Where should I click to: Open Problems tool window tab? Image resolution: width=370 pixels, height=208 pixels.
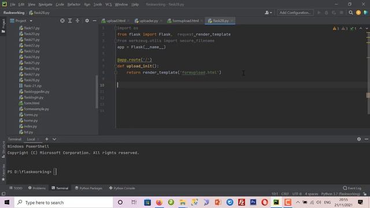(37, 188)
